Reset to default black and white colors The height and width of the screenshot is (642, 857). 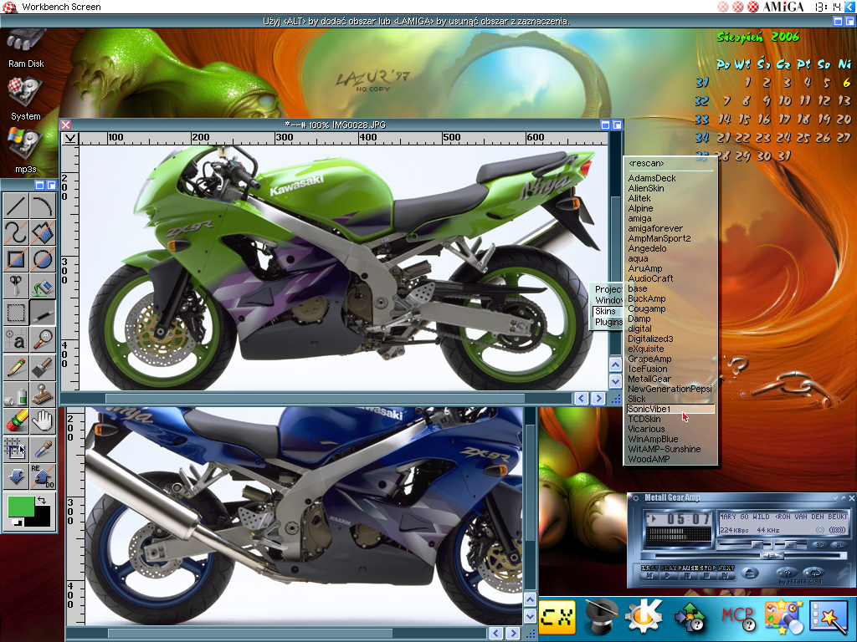(17, 522)
